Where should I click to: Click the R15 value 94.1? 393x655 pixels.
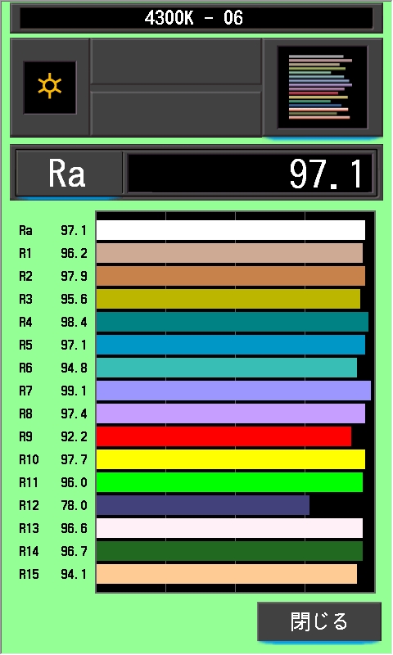tap(74, 575)
